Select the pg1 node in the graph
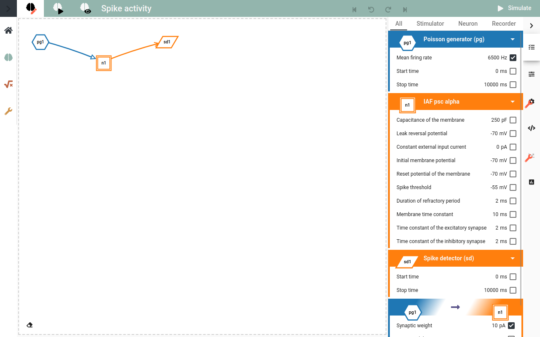 pyautogui.click(x=40, y=42)
